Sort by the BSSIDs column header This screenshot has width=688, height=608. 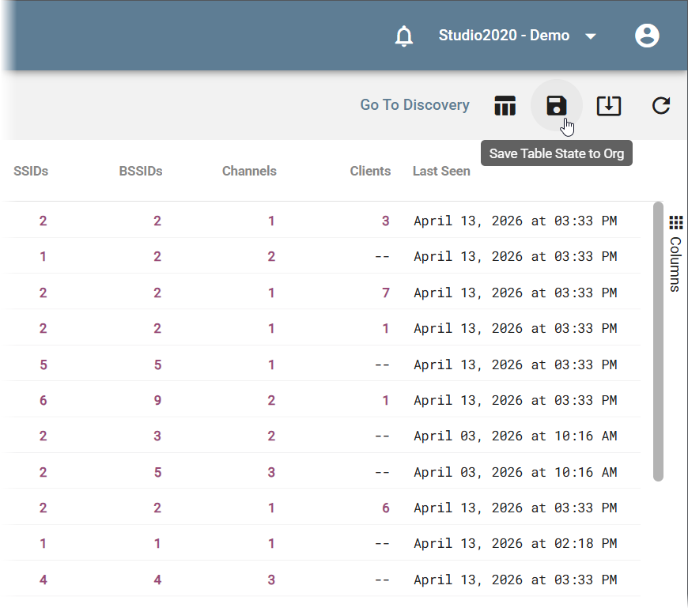(x=141, y=171)
